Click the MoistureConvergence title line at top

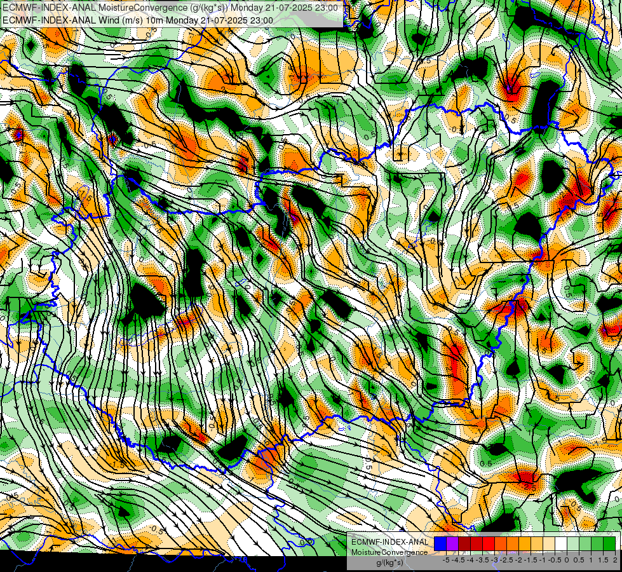tap(170, 8)
